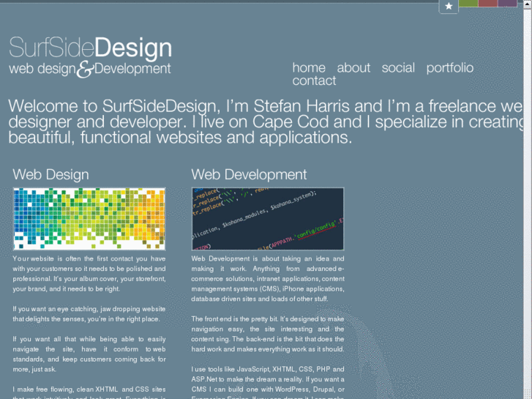Click the vertical scrollbar up arrow

click(528, 4)
